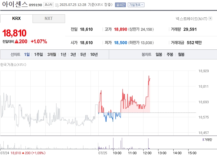The image size is (217, 157).
Task: Show the 주봉 candle chart
Action: pos(170,54)
